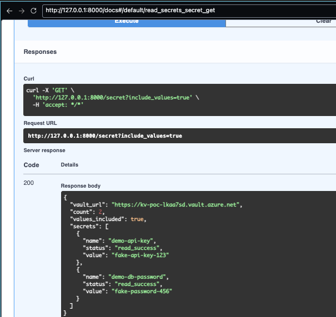The image size is (336, 317).
Task: Clear the response with the Clear button
Action: [281, 23]
